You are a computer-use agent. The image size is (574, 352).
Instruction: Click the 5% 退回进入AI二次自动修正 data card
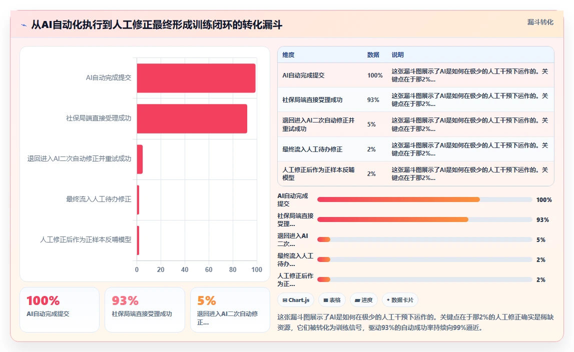tap(230, 309)
